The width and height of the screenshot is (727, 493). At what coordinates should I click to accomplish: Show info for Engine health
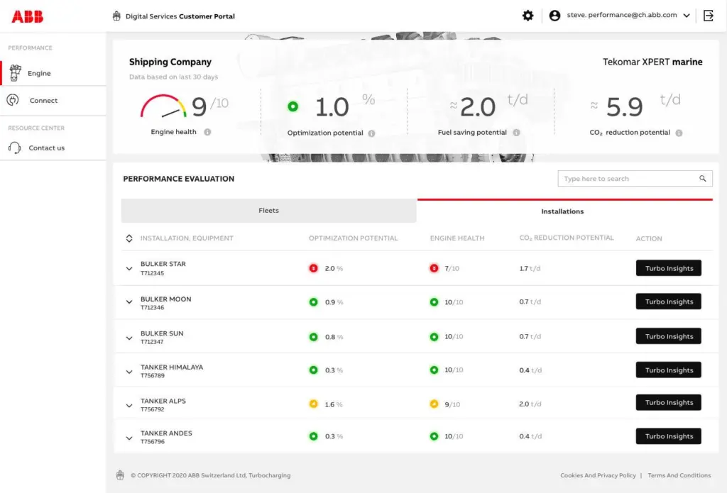(207, 132)
